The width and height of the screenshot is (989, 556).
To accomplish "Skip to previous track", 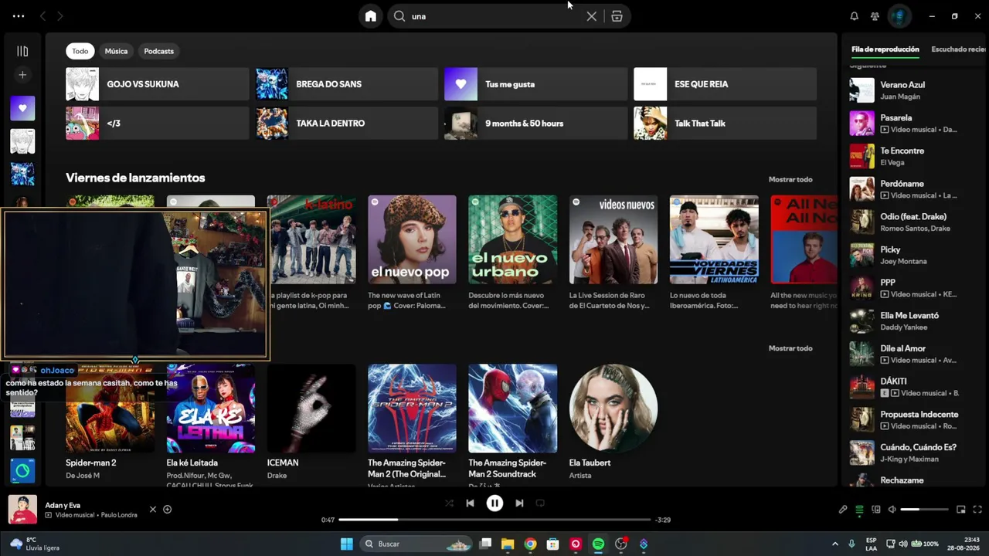I will [470, 503].
